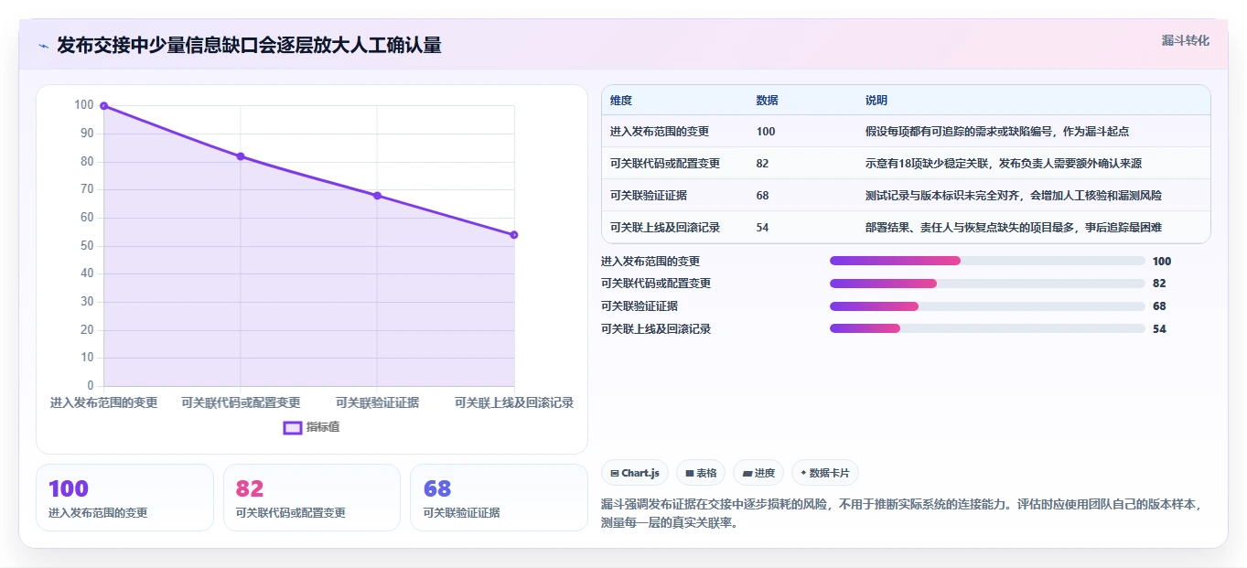Click the table data cell showing 54
The height and width of the screenshot is (568, 1247).
(763, 228)
